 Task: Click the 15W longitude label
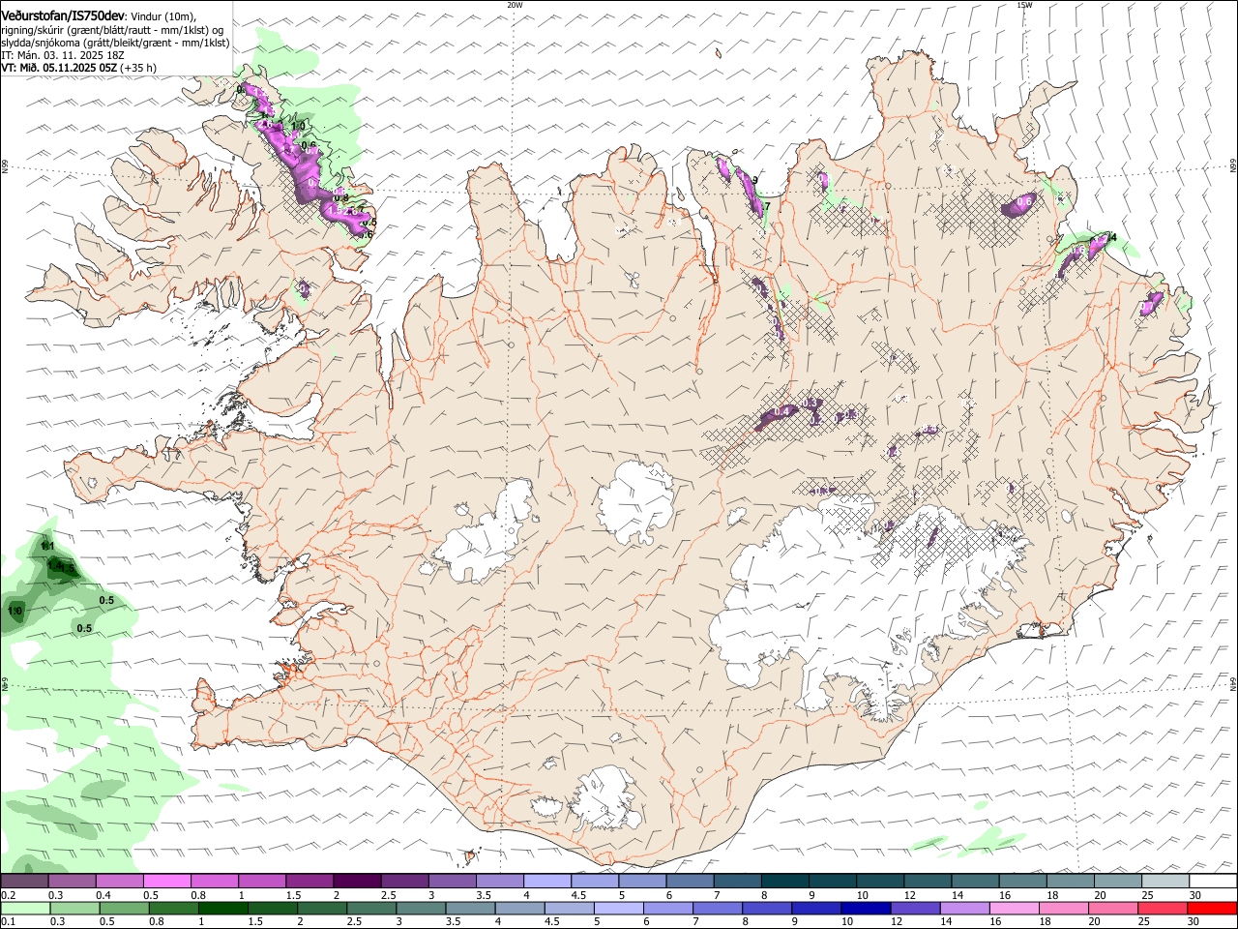tap(1024, 5)
